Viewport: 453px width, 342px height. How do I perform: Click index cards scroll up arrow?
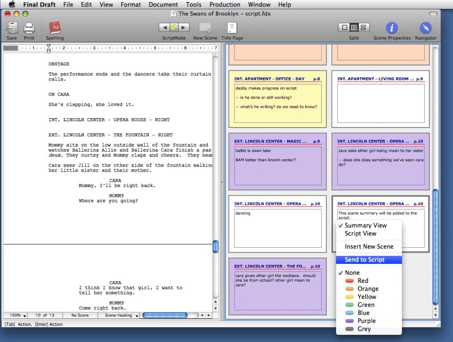coord(435,309)
